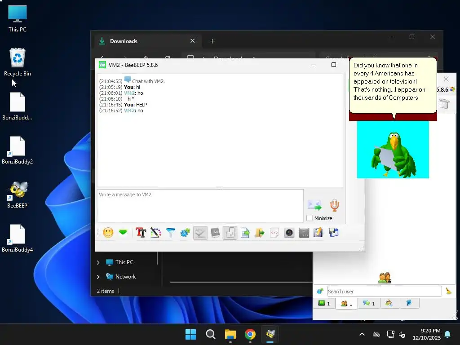Record a voice message with microphone icon
460x345 pixels.
[334, 205]
